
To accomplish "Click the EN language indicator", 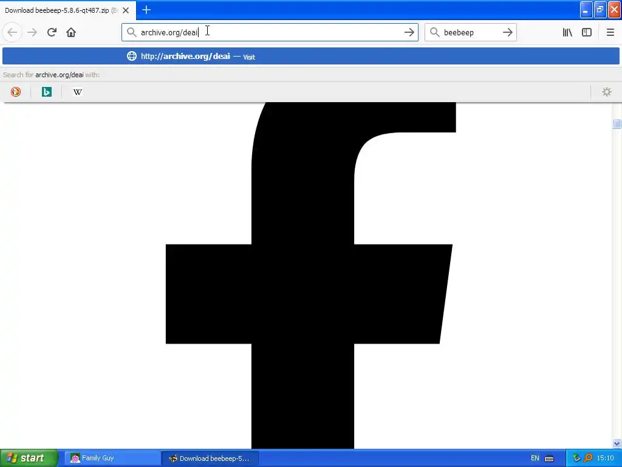I will click(535, 458).
